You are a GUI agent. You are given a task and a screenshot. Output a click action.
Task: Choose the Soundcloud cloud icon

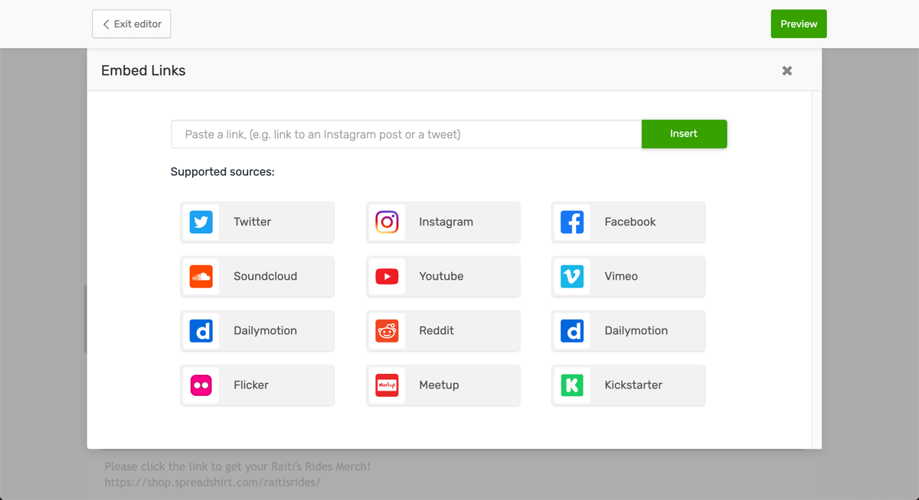click(x=201, y=276)
